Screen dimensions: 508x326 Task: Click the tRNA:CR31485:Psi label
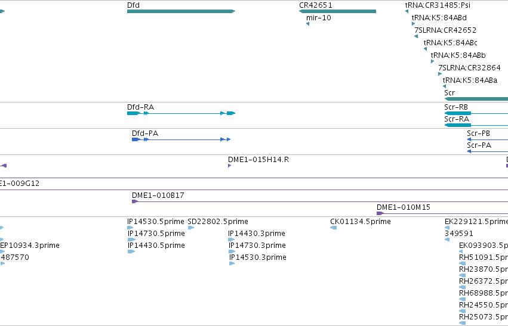(438, 5)
